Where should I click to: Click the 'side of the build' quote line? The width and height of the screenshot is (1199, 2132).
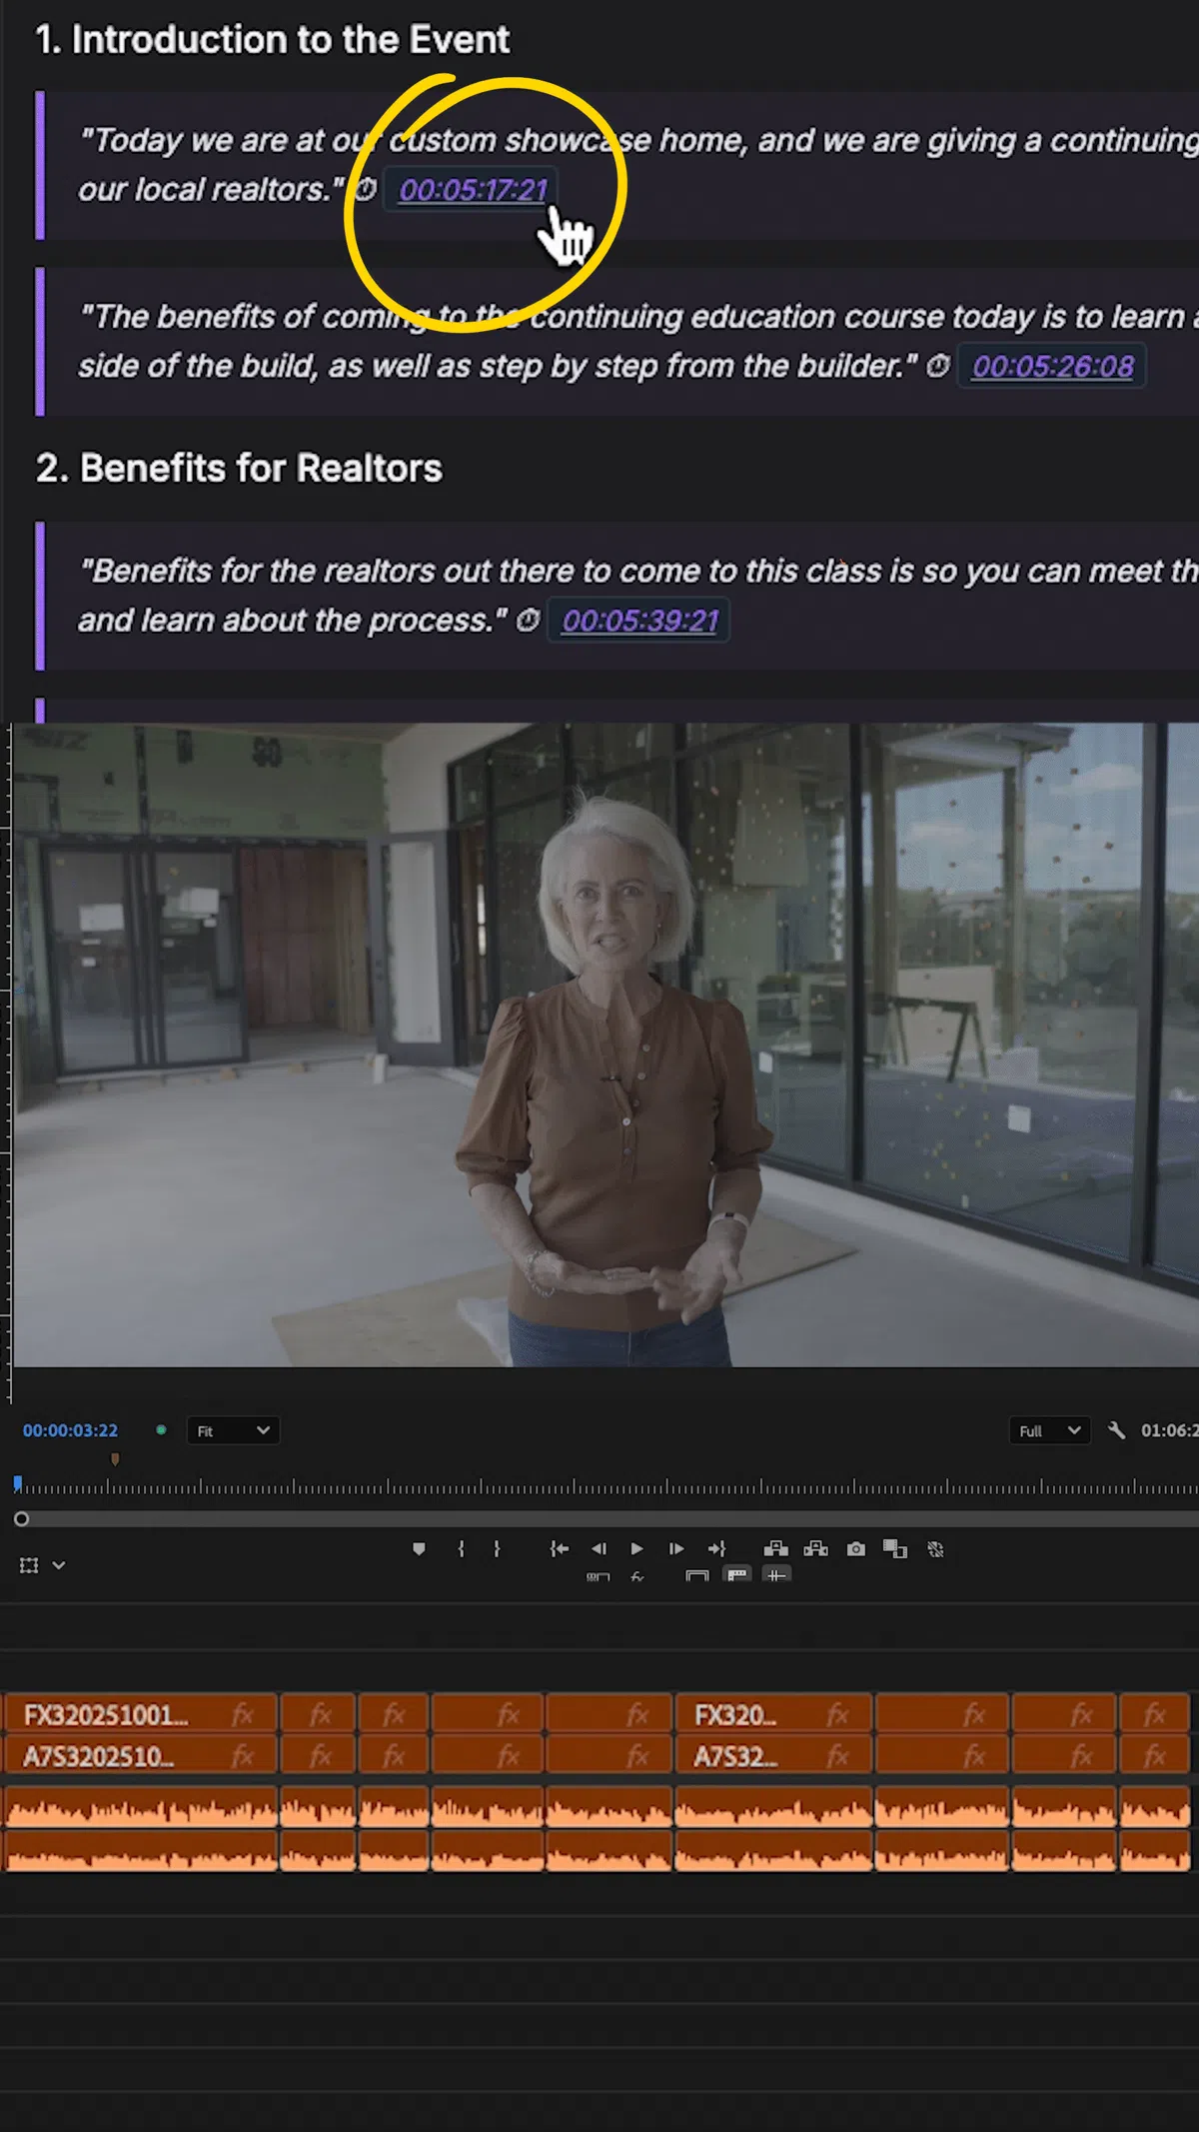pos(498,366)
